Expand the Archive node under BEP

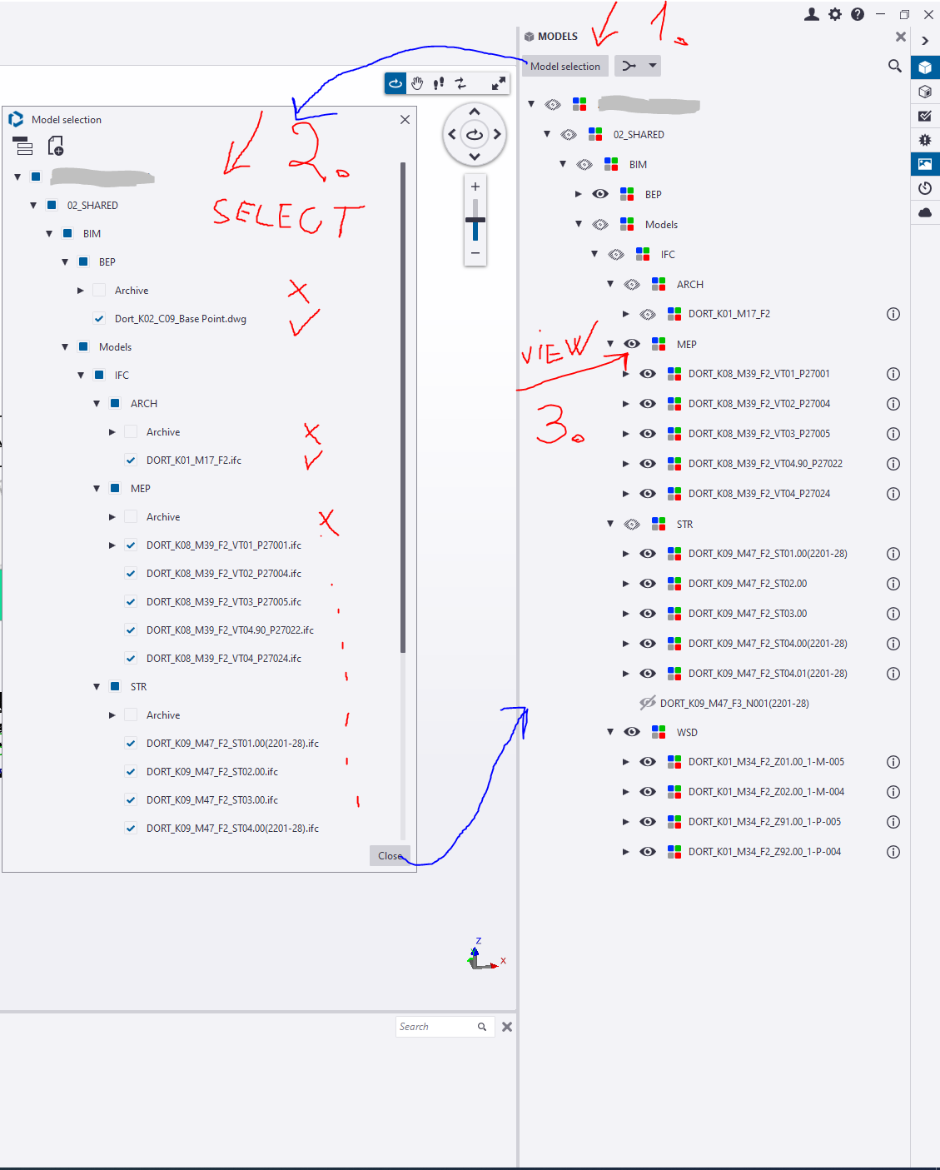[81, 290]
